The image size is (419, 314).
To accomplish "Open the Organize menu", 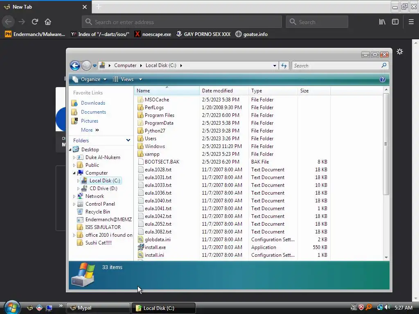I will coord(90,79).
